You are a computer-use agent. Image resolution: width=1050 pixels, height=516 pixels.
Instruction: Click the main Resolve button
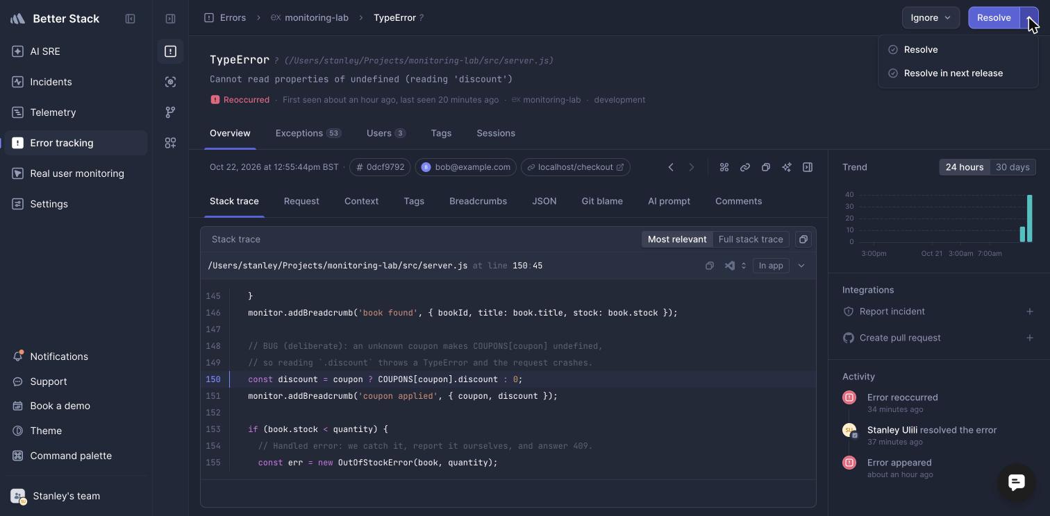994,18
